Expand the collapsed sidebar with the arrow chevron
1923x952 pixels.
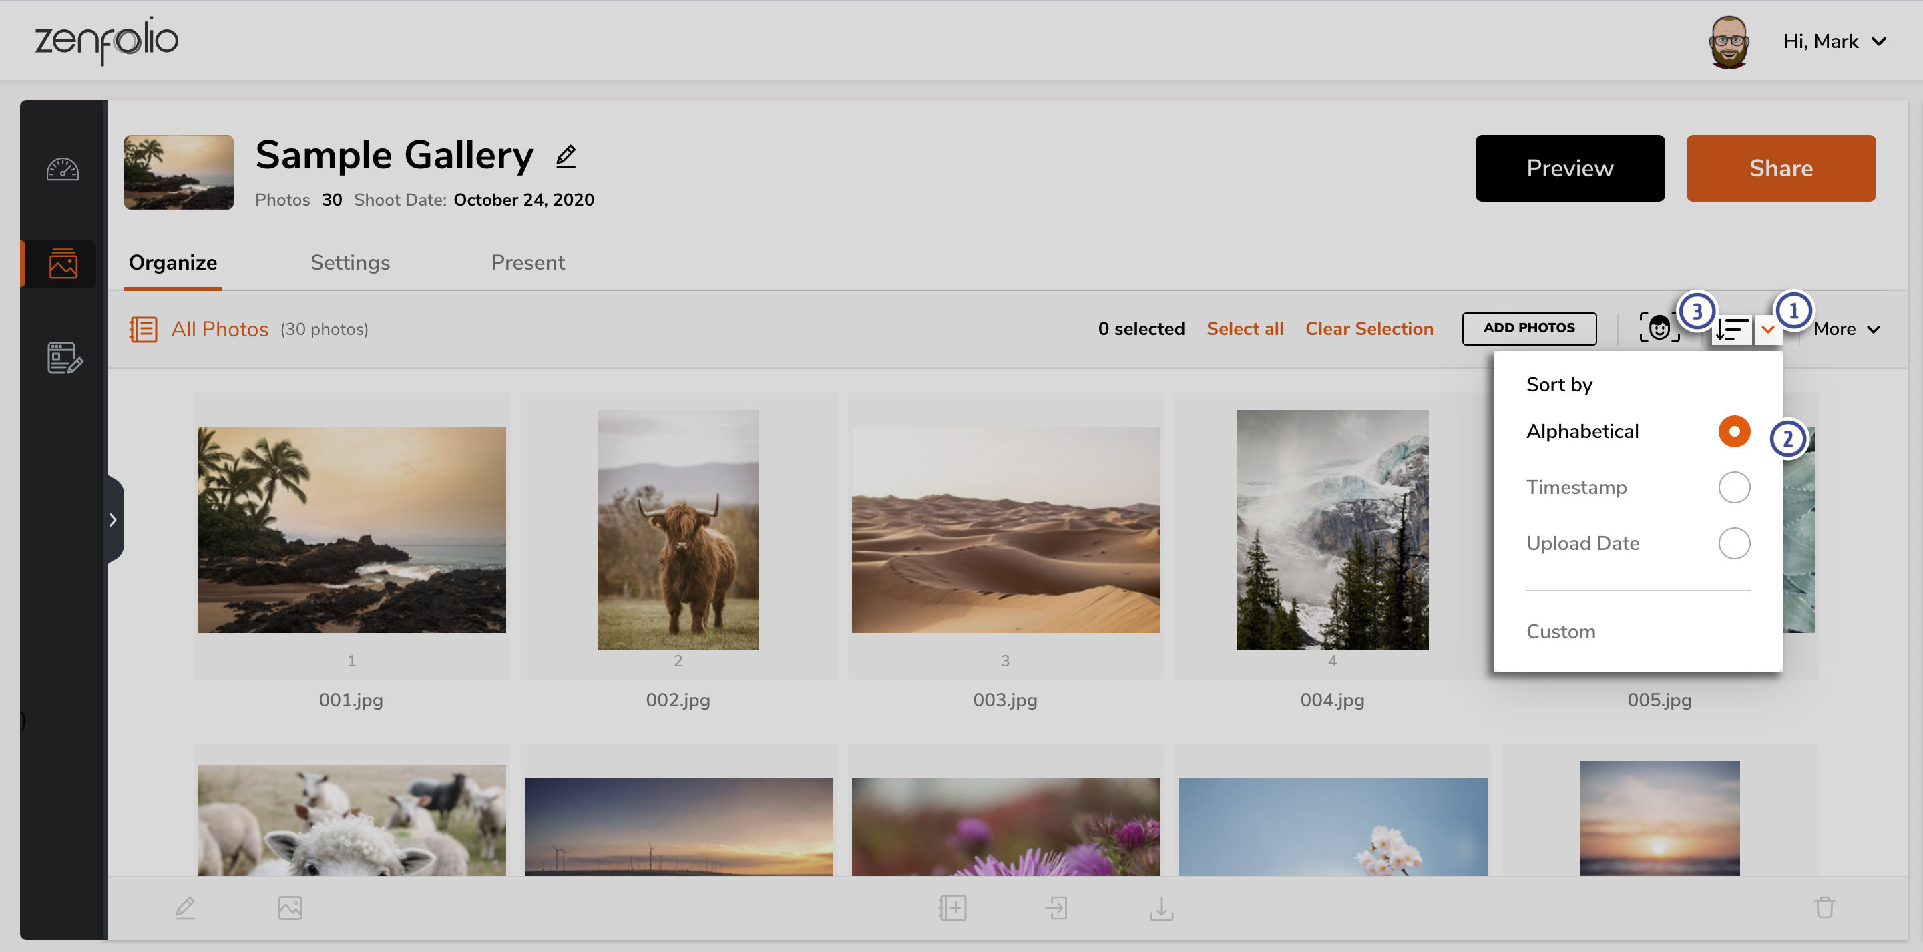pyautogui.click(x=114, y=519)
